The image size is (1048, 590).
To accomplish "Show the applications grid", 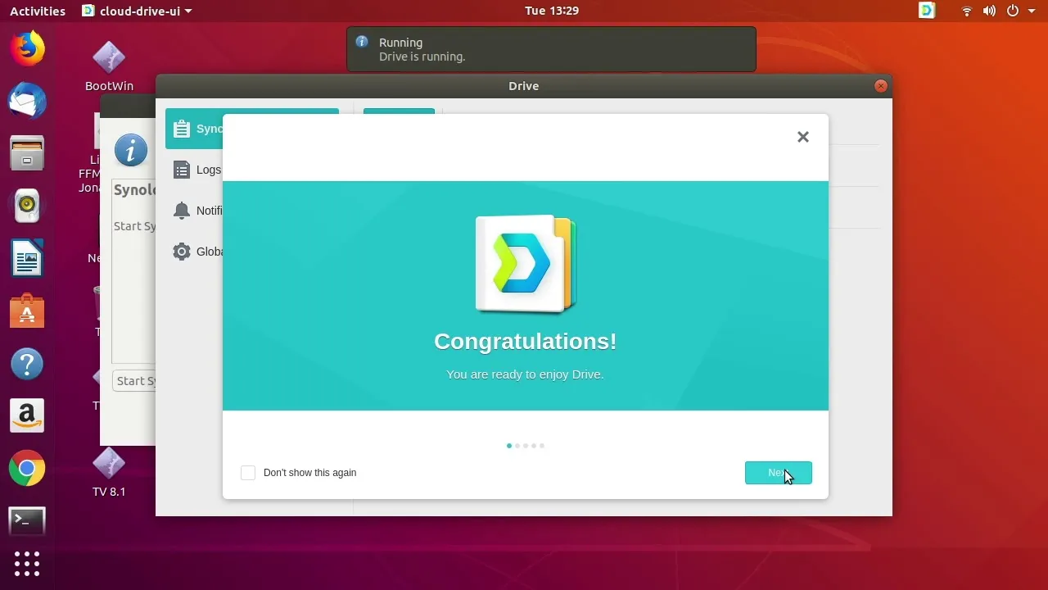I will (27, 564).
